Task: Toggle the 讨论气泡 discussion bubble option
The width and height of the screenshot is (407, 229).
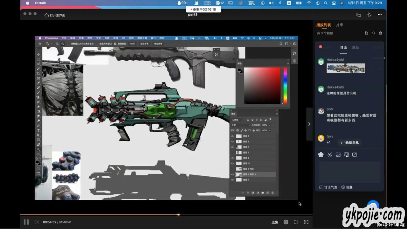Action: [329, 187]
